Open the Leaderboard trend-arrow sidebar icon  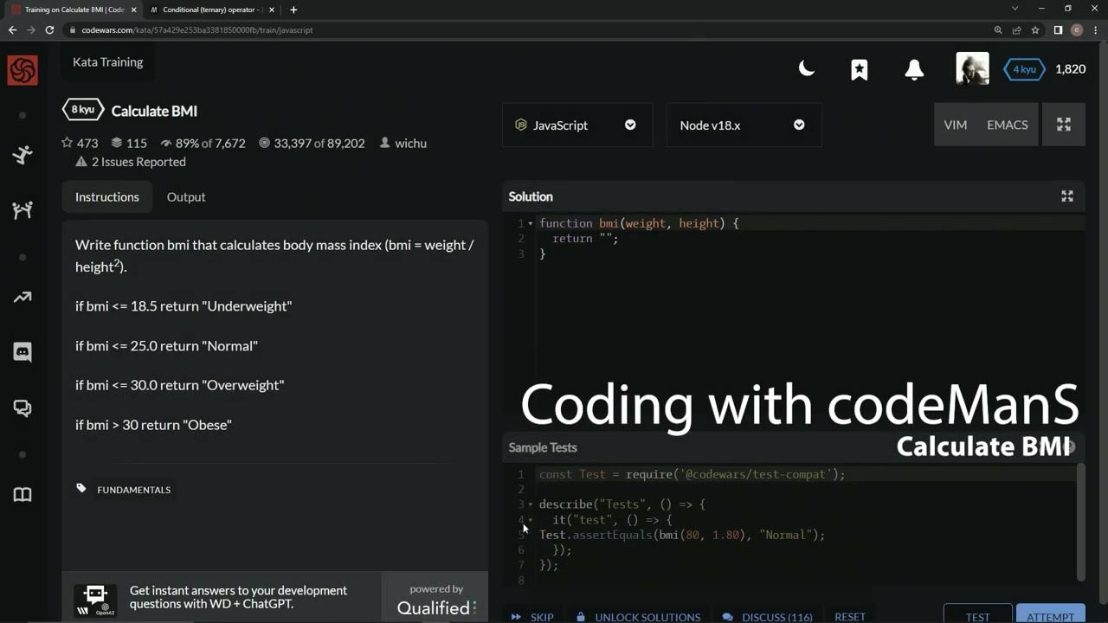coord(23,297)
